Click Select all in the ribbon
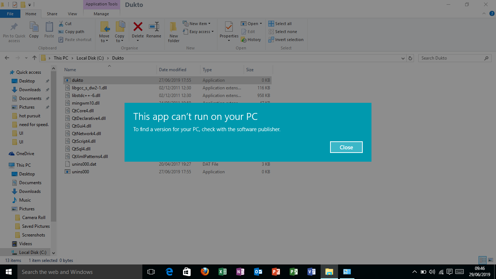The width and height of the screenshot is (496, 279). pos(280,24)
